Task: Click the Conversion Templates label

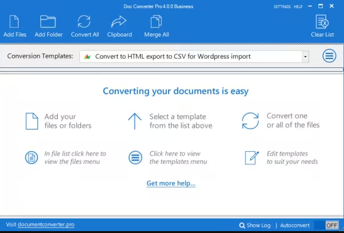Action: 40,56
